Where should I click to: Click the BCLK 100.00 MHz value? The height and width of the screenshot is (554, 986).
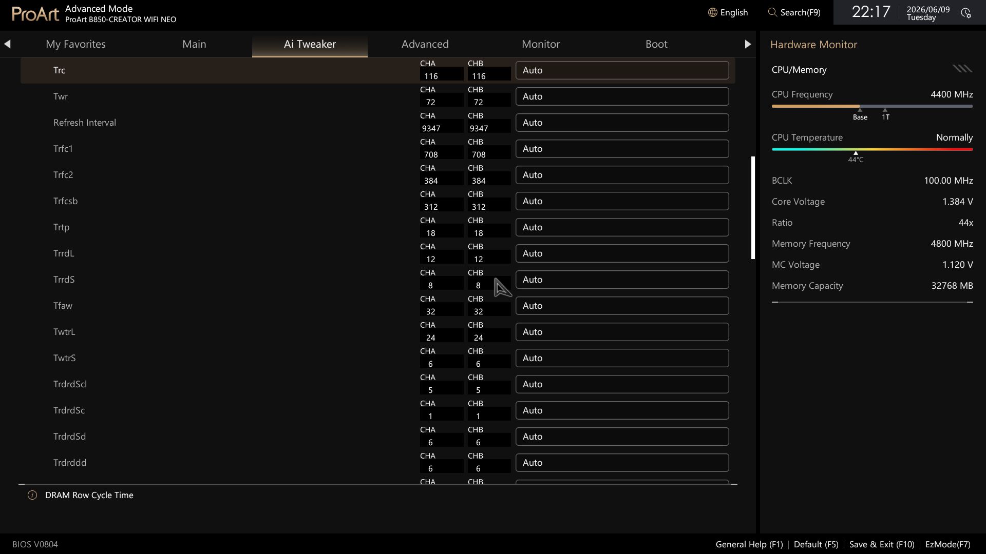tap(948, 181)
